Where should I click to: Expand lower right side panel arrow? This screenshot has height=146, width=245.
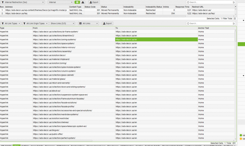click(x=243, y=76)
